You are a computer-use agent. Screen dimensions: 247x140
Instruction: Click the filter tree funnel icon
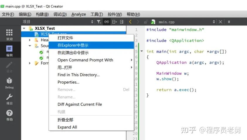click(x=99, y=22)
